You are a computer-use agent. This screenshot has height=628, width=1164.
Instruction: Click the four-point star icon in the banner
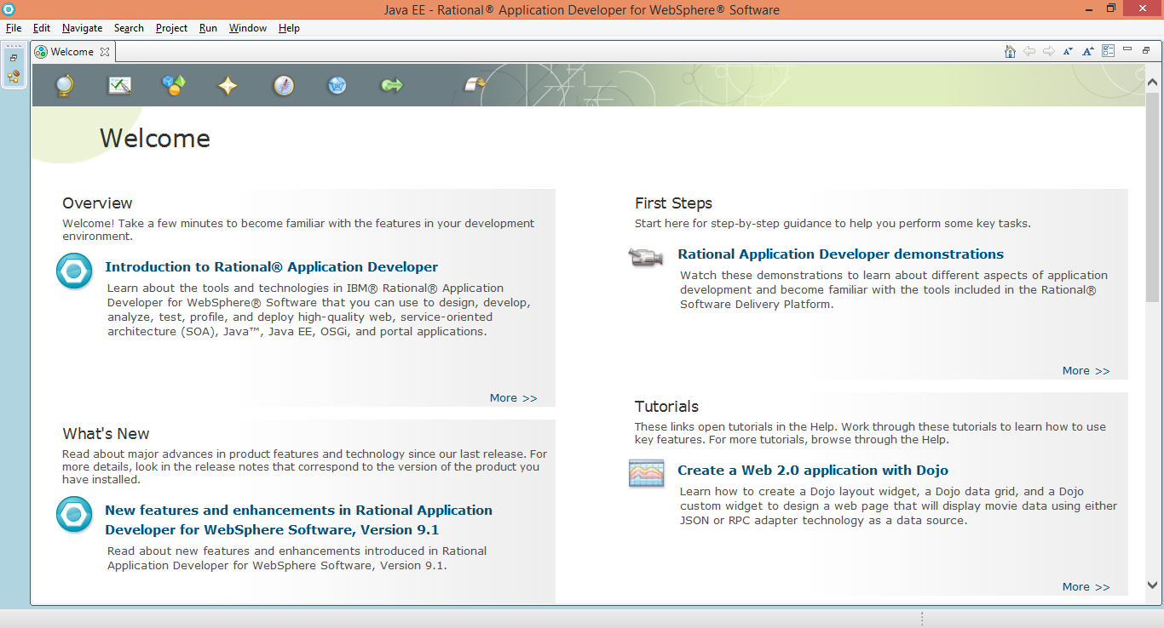pyautogui.click(x=228, y=85)
